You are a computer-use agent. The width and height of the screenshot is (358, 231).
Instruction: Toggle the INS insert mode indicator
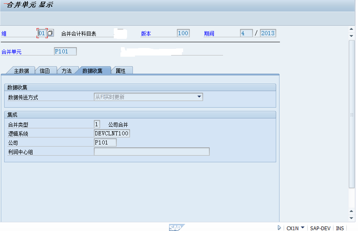point(340,228)
